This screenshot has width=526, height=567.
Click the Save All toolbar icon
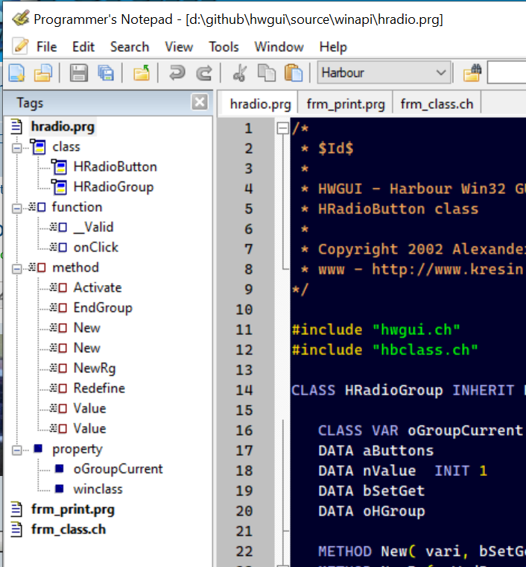tap(106, 73)
